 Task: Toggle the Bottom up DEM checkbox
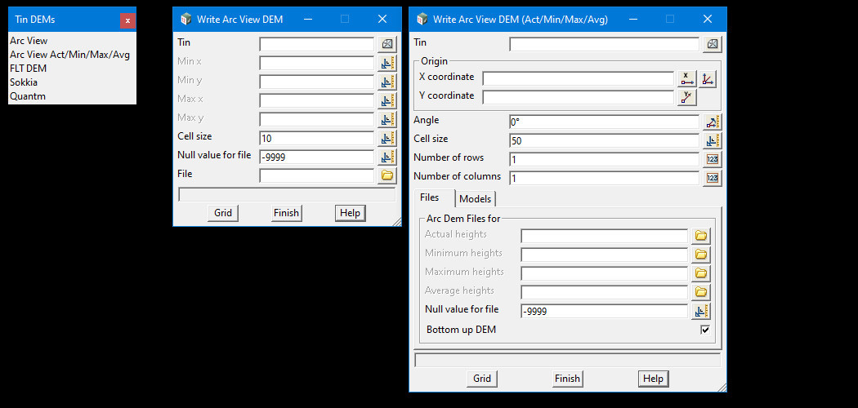tap(704, 330)
